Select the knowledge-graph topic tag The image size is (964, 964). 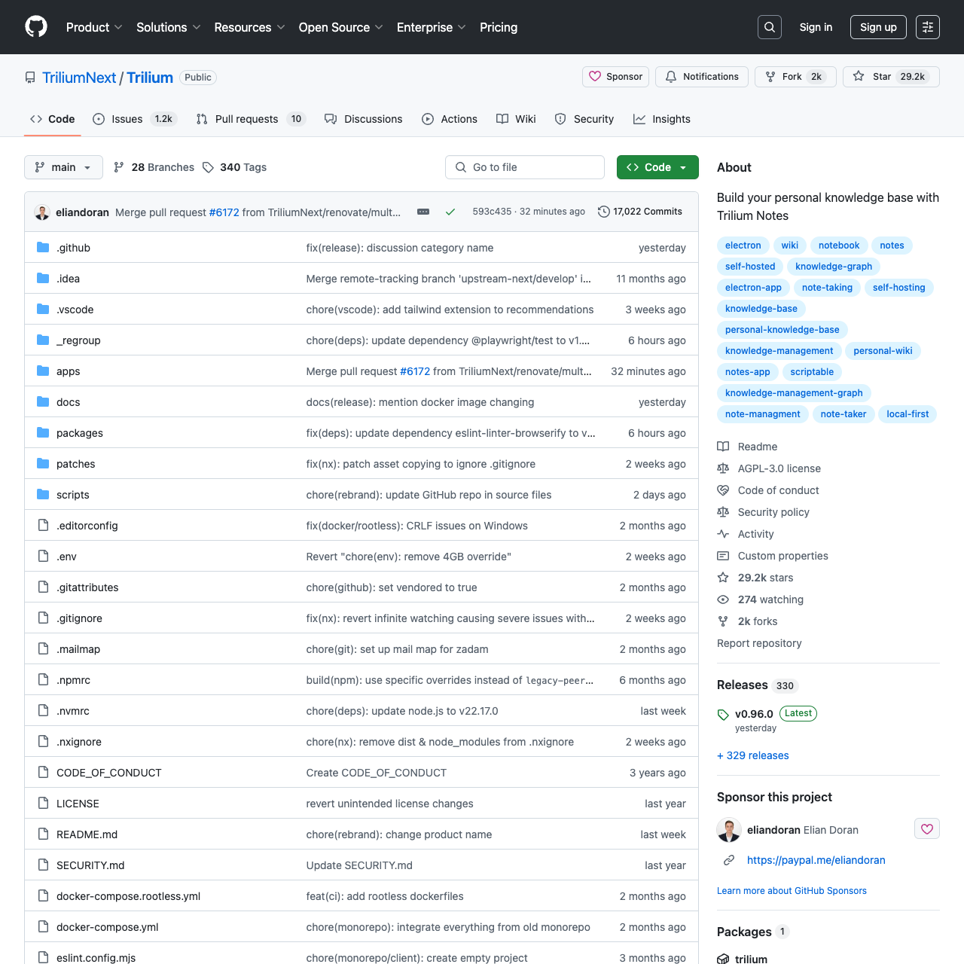point(834,267)
